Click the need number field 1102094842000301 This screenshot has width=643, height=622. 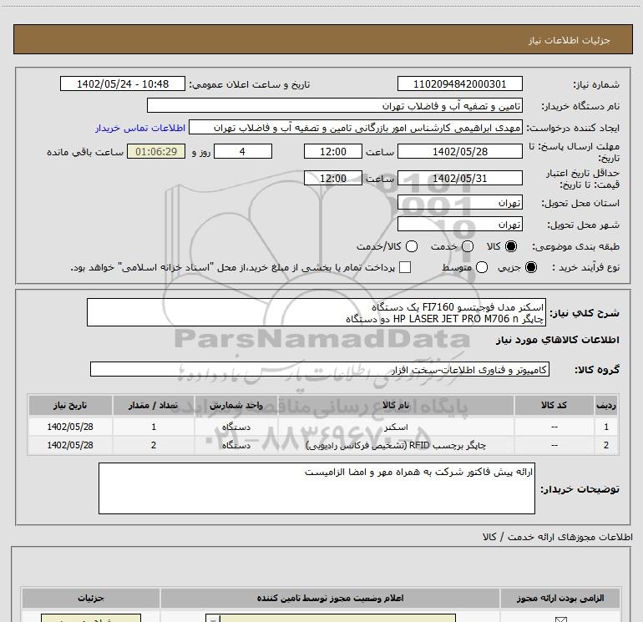[x=459, y=83]
